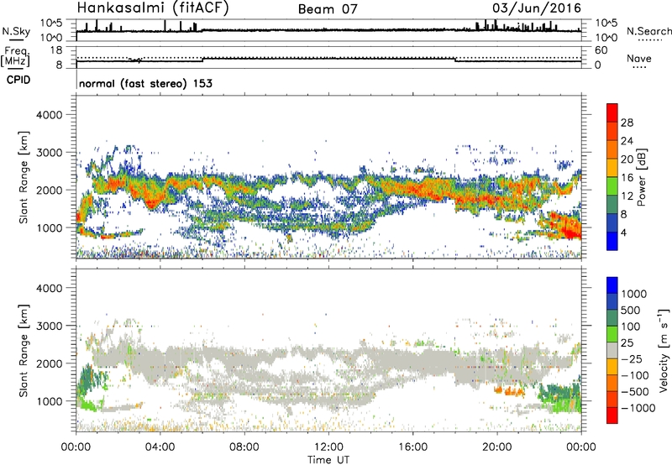The height and width of the screenshot is (465, 672).
Task: Select the Power [dB] colorbar title
Action: click(x=641, y=177)
